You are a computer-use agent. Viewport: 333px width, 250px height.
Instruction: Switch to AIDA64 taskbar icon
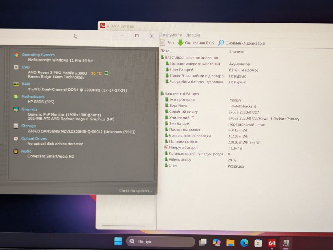(x=272, y=243)
